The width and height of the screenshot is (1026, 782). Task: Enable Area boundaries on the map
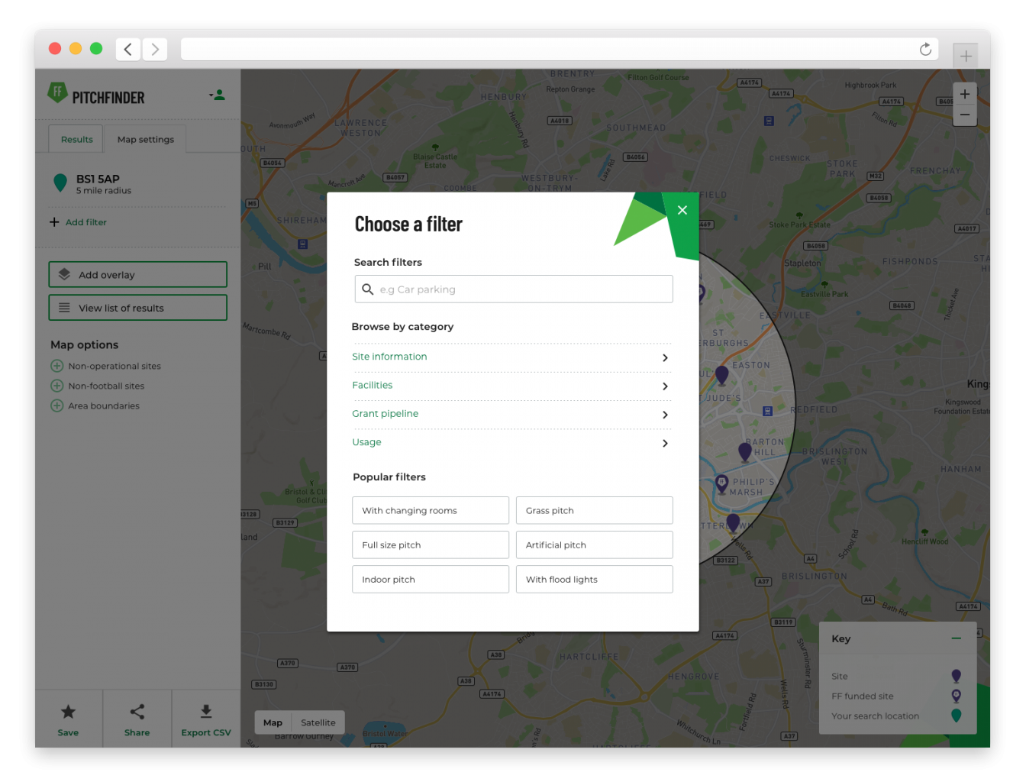56,406
